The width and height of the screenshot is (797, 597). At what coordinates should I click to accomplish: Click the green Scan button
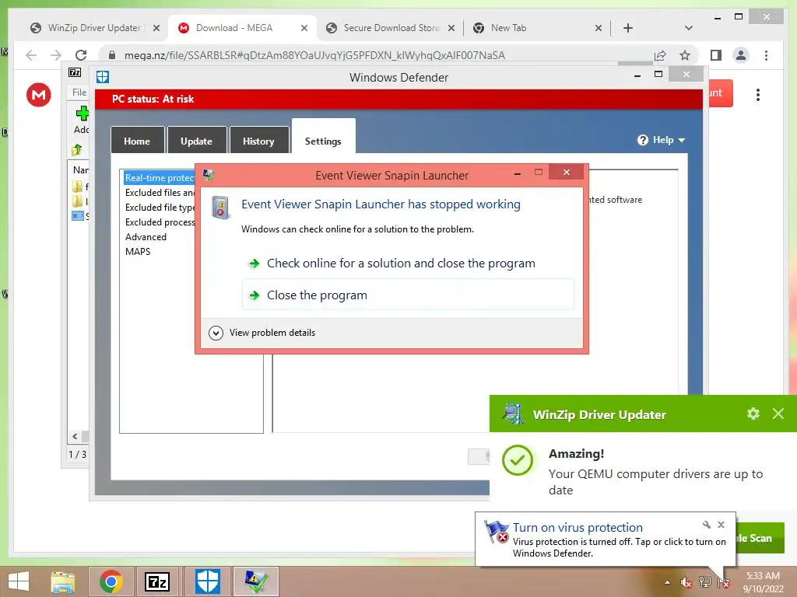click(760, 538)
